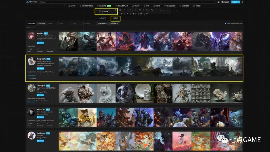This screenshot has width=270, height=152.
Task: Toggle Show Pro members first checkbox
Action: coord(225,23)
